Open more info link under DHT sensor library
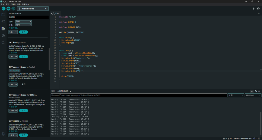The width and height of the screenshot is (262, 140). pos(13,80)
